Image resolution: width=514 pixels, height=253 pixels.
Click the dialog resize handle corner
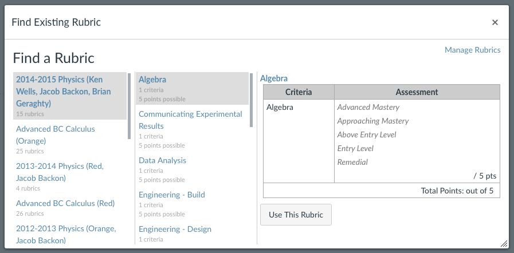coord(504,243)
